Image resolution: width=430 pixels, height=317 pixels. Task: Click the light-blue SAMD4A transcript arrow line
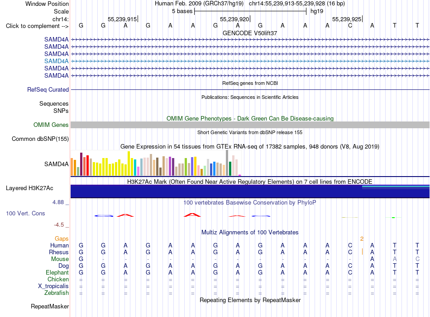pos(250,61)
